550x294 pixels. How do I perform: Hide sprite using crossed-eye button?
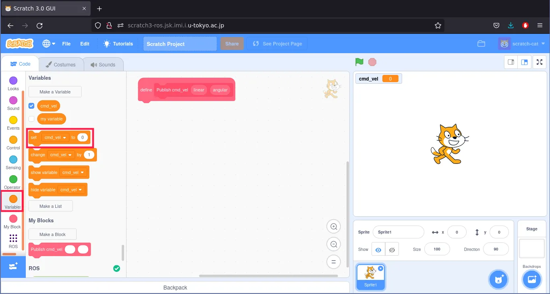[x=392, y=250]
